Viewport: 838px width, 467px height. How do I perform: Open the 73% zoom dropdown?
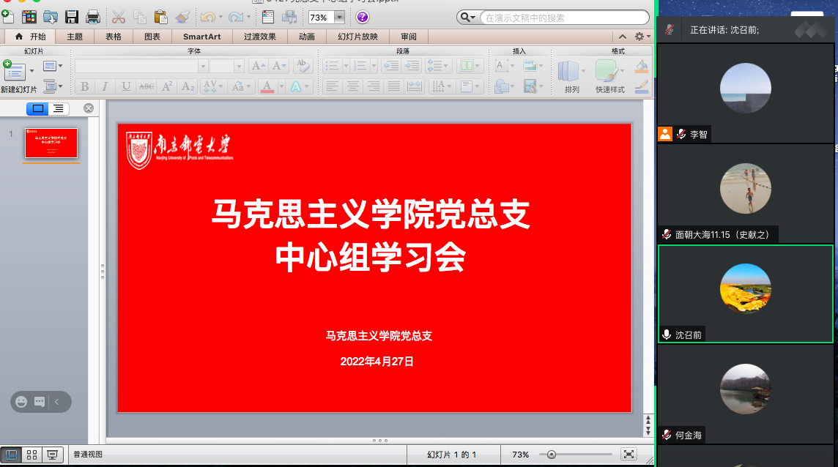coord(339,17)
